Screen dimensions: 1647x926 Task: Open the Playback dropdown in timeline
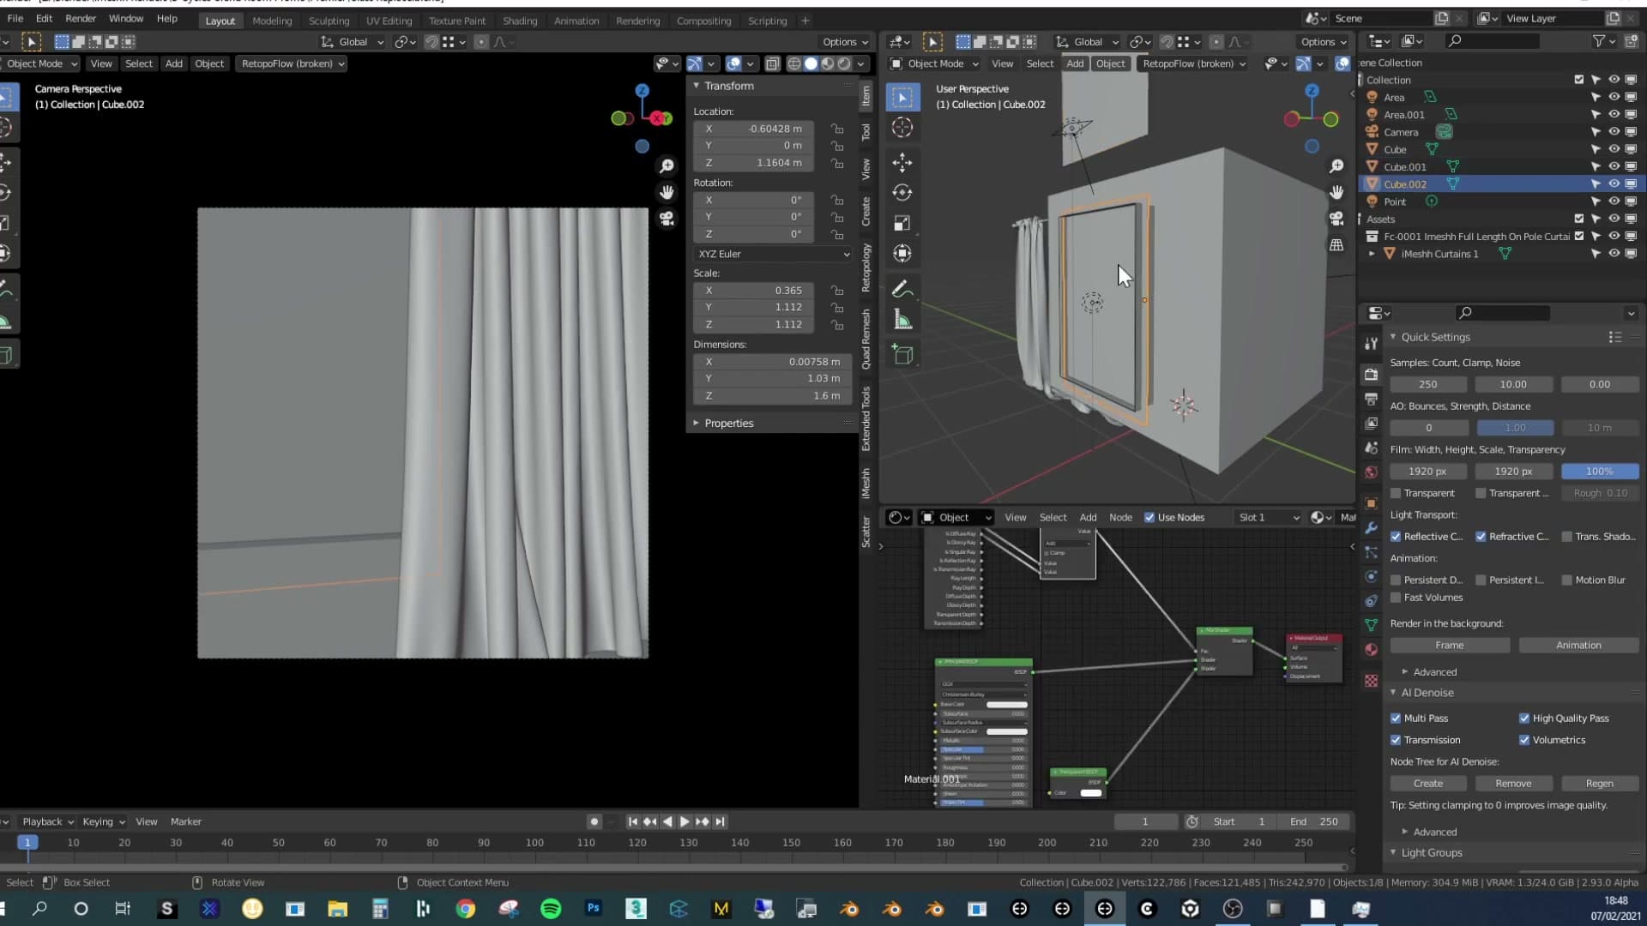(x=47, y=821)
